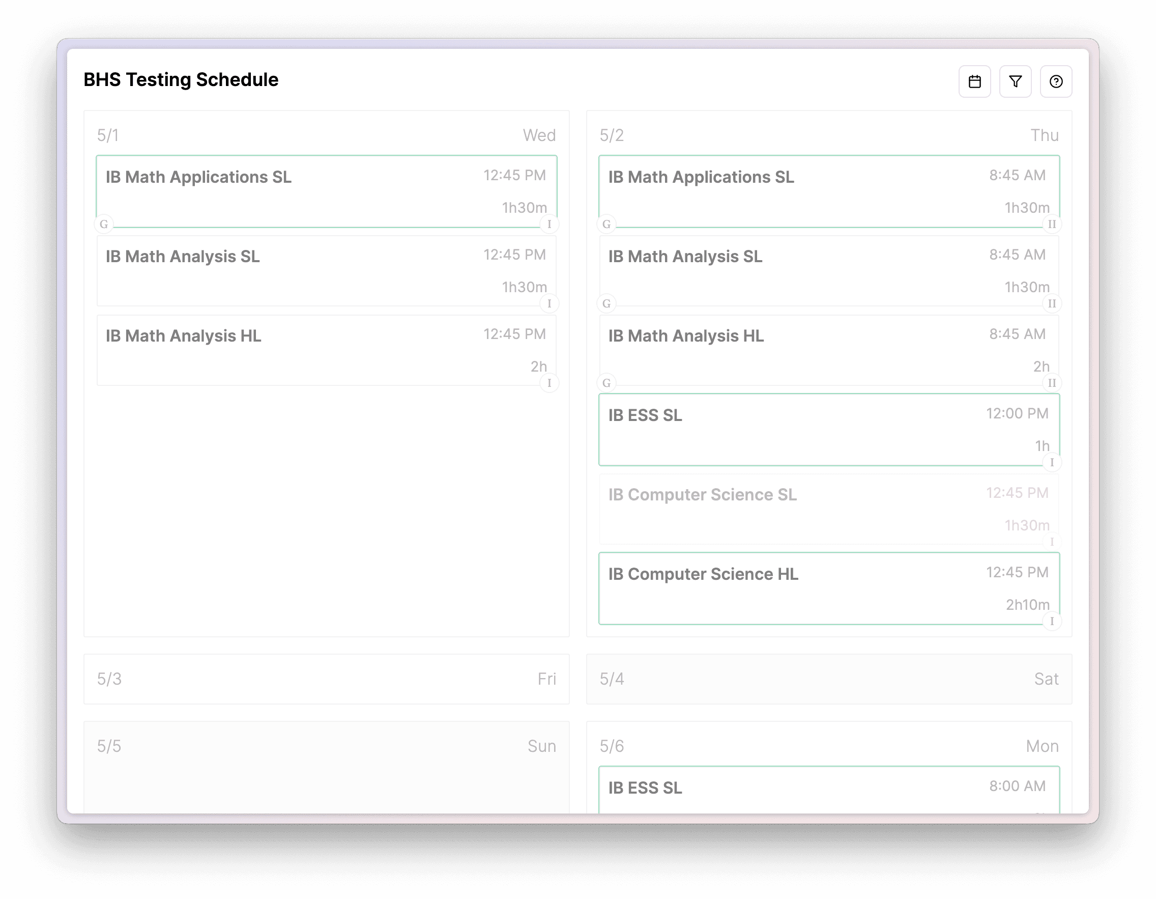Click the II badge on Thursday's IB Math Analysis SL
1156x899 pixels.
coord(1052,303)
